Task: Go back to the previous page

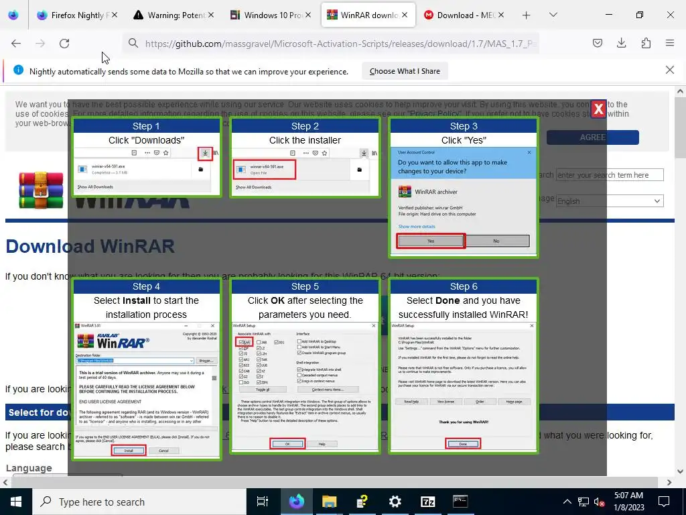Action: (16, 44)
